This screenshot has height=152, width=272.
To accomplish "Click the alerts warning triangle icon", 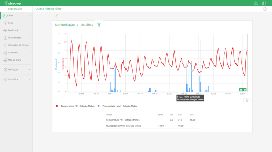I will 256,3.
